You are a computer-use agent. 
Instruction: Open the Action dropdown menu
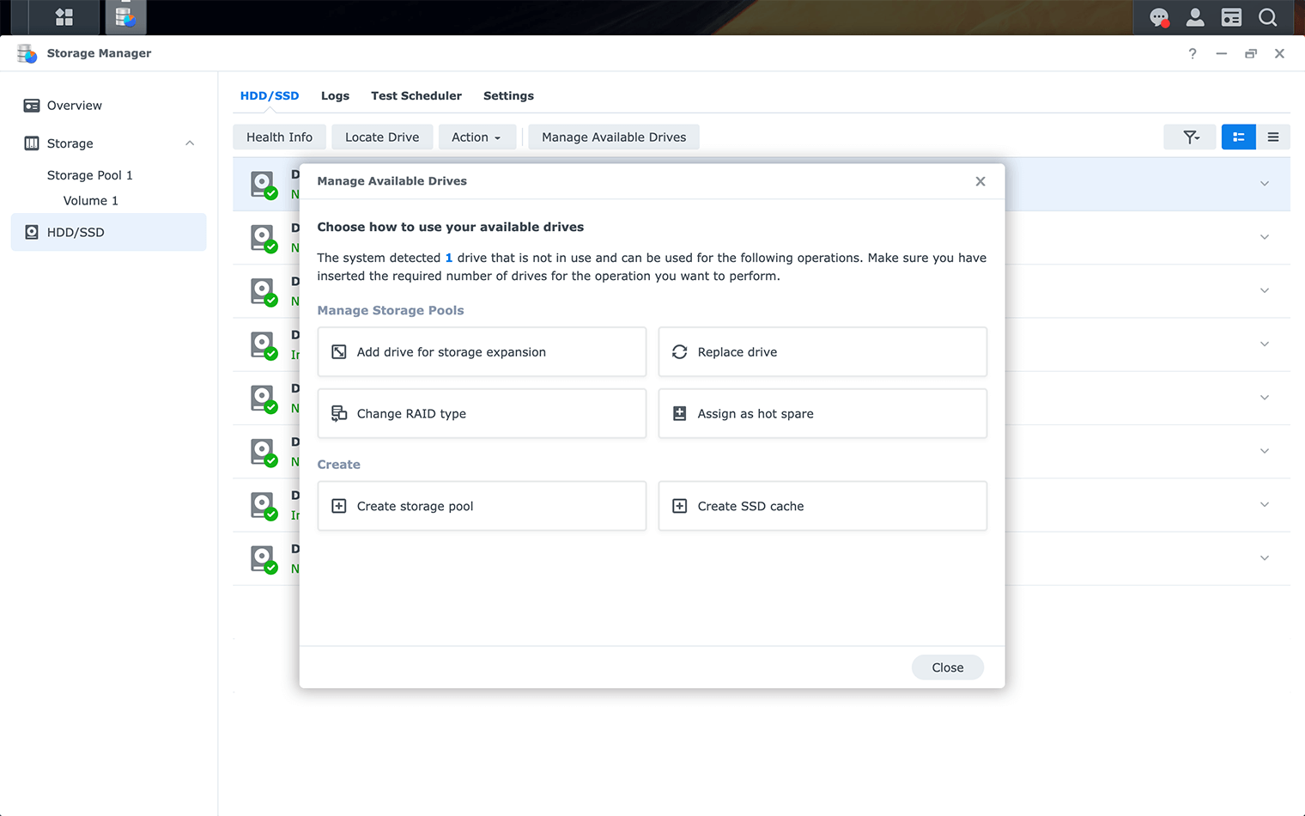pyautogui.click(x=476, y=137)
